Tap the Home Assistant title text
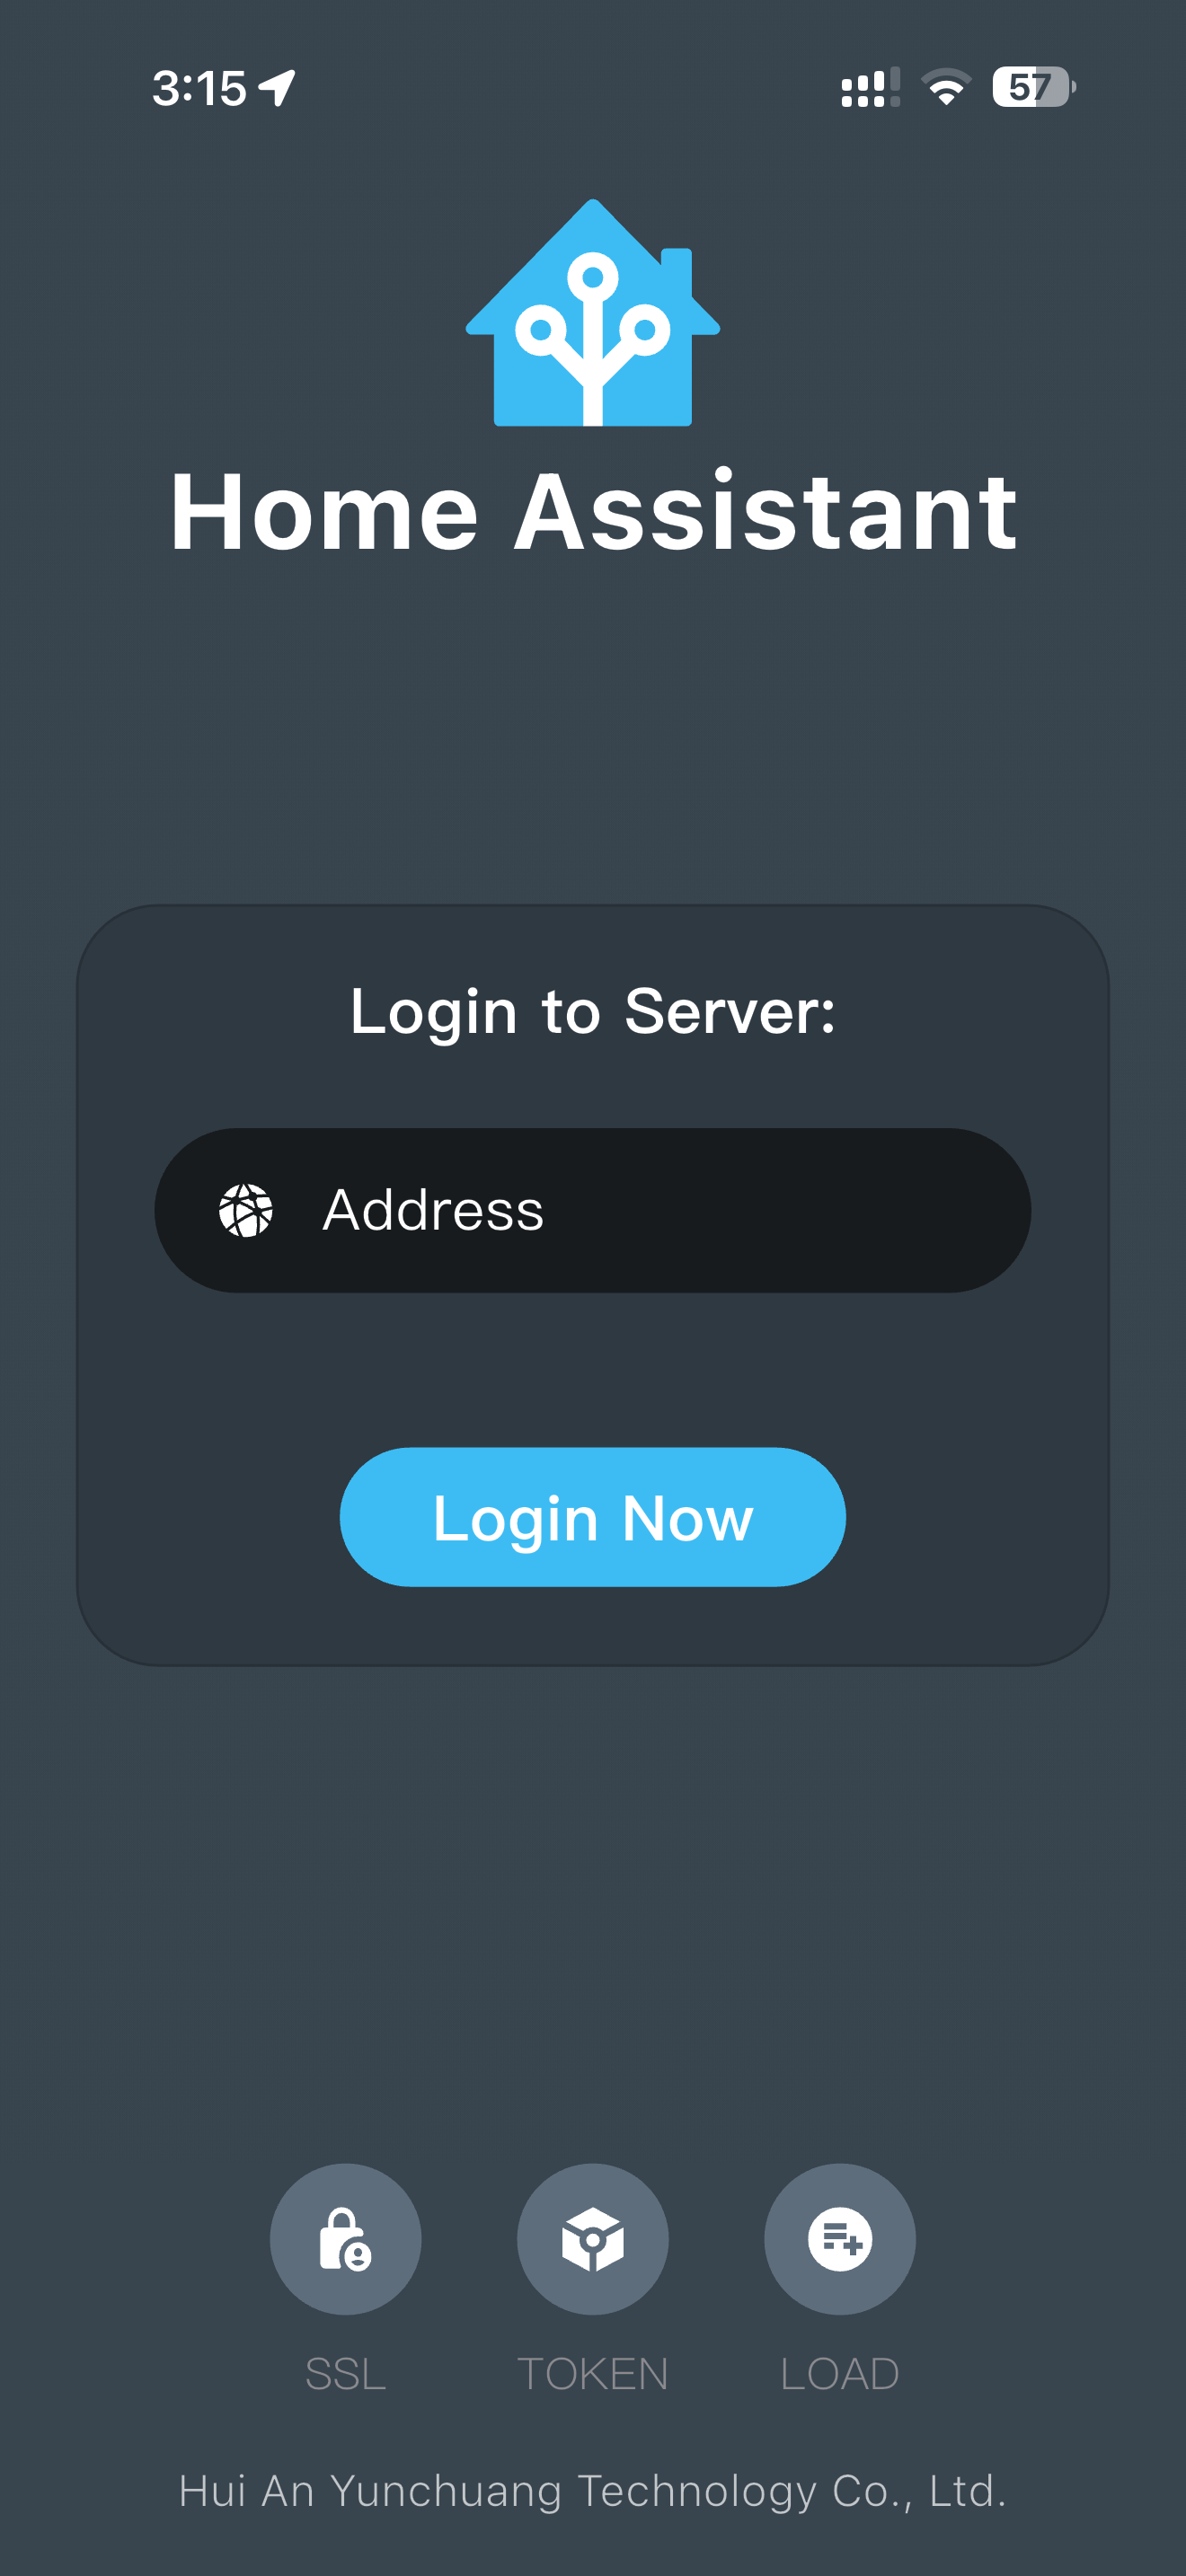 pos(593,512)
